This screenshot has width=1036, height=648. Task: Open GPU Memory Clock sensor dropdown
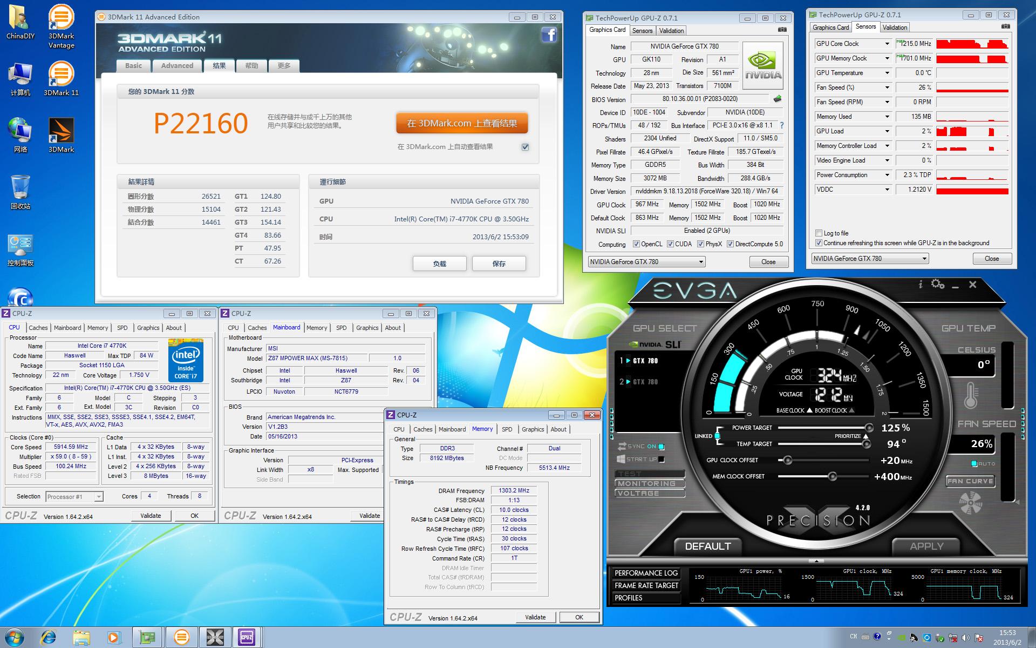(x=887, y=58)
